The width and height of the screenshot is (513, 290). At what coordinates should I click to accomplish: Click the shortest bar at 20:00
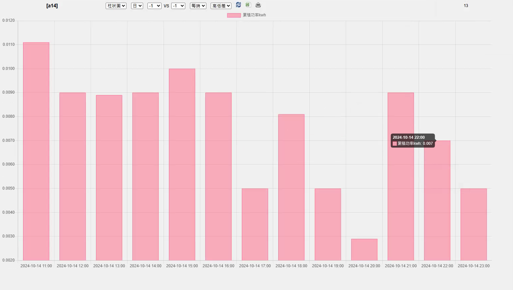364,250
